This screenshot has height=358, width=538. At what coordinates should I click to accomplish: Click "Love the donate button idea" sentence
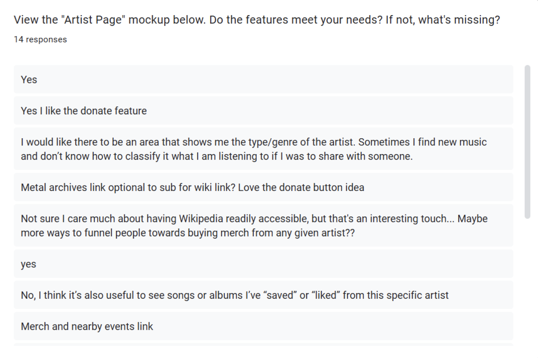pyautogui.click(x=301, y=188)
